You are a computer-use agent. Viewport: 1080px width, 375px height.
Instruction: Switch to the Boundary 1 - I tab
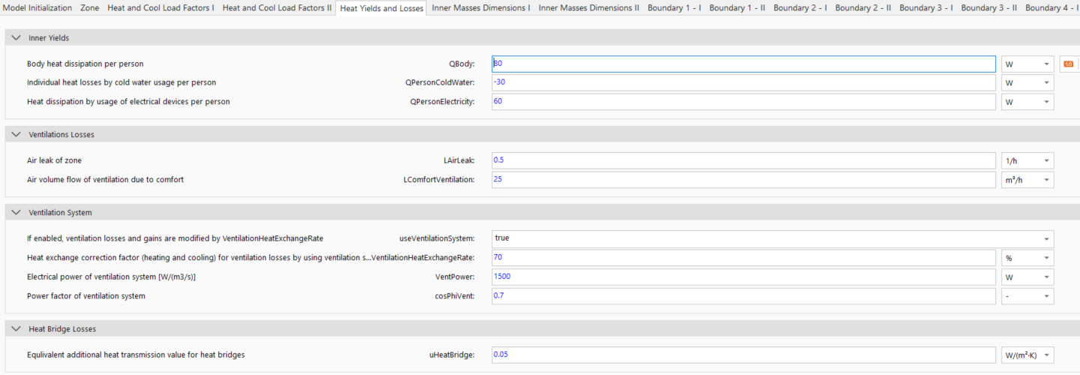click(x=673, y=7)
